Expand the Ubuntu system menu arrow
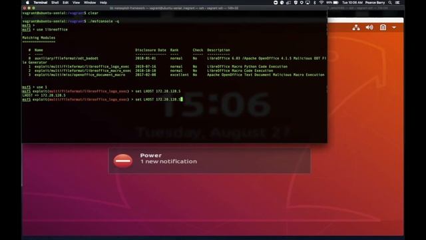This screenshot has width=426, height=240. [x=394, y=27]
